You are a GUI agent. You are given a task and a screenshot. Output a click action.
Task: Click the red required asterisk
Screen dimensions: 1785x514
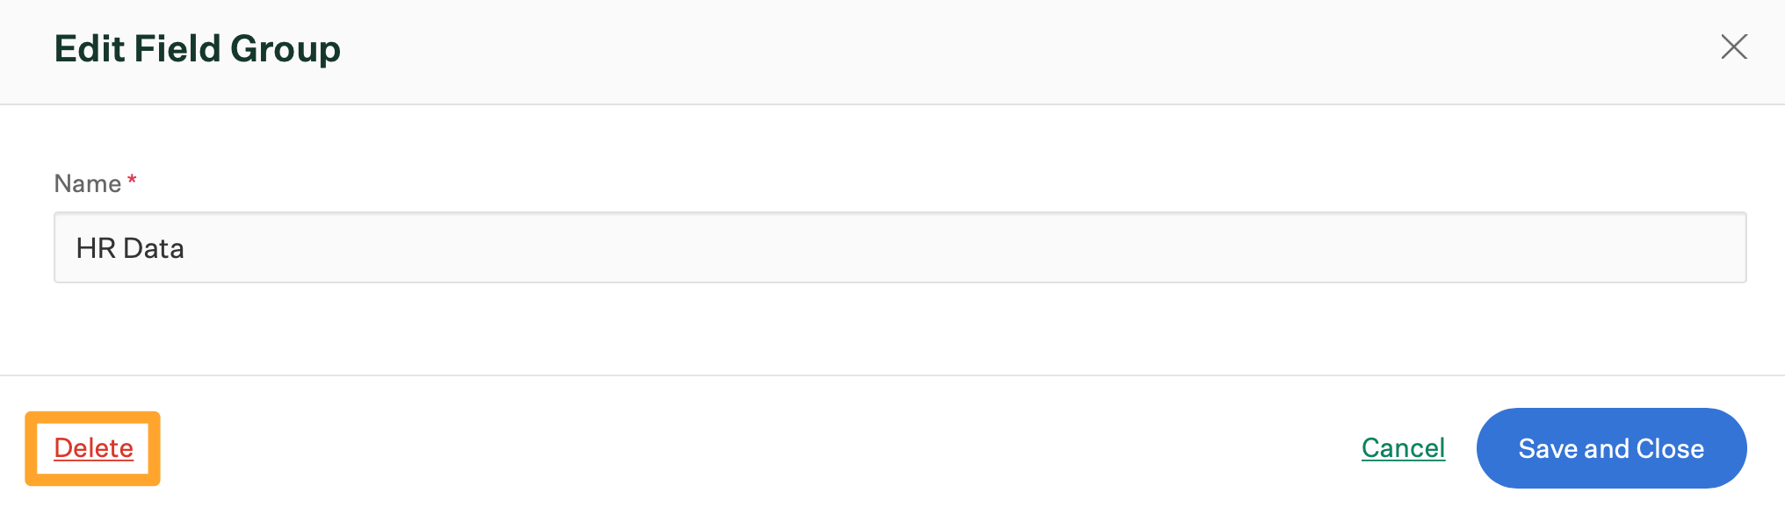pos(132,180)
